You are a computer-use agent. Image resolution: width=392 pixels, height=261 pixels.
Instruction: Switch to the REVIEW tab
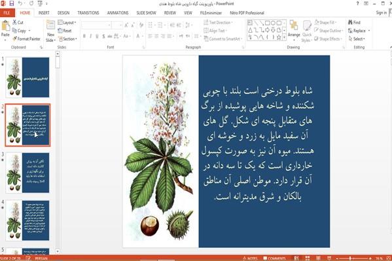pyautogui.click(x=170, y=12)
